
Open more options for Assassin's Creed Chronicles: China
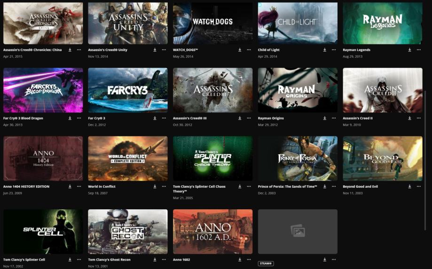coord(79,49)
